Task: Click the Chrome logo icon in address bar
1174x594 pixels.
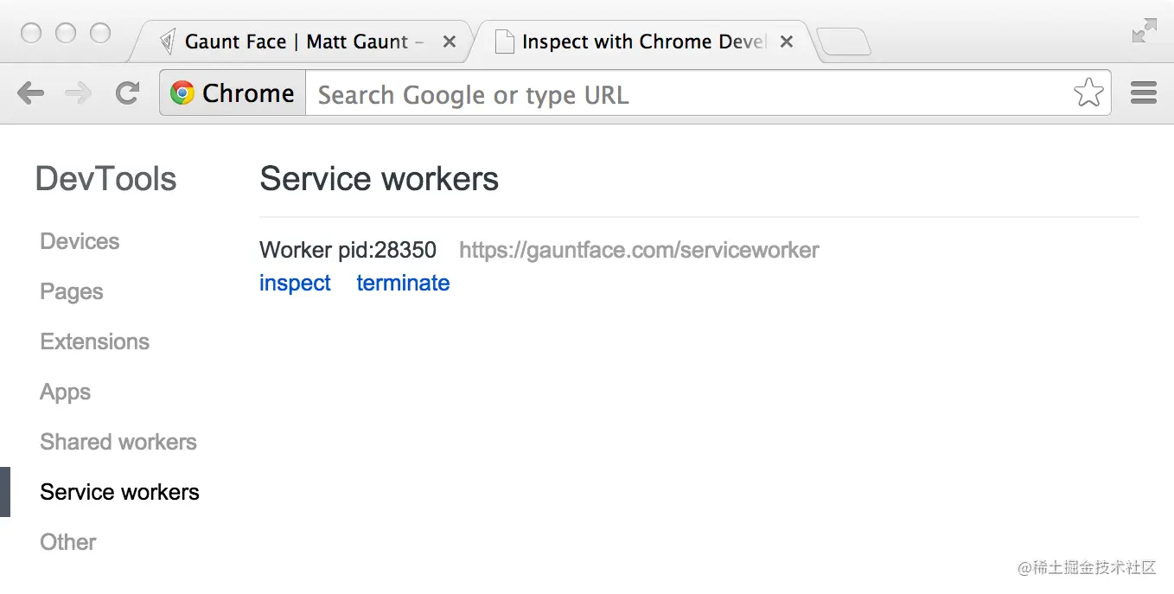Action: (182, 93)
